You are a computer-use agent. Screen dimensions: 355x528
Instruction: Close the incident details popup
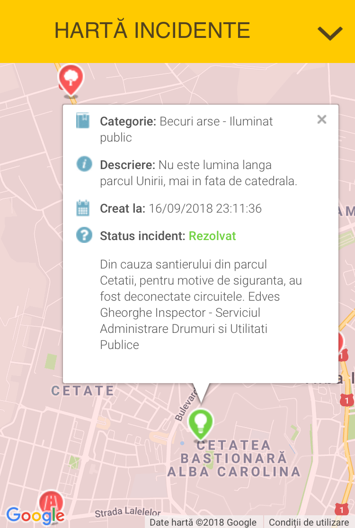[322, 119]
